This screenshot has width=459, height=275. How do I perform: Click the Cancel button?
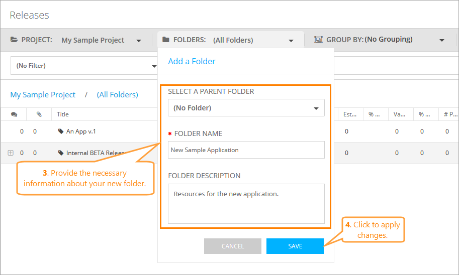[x=232, y=246]
